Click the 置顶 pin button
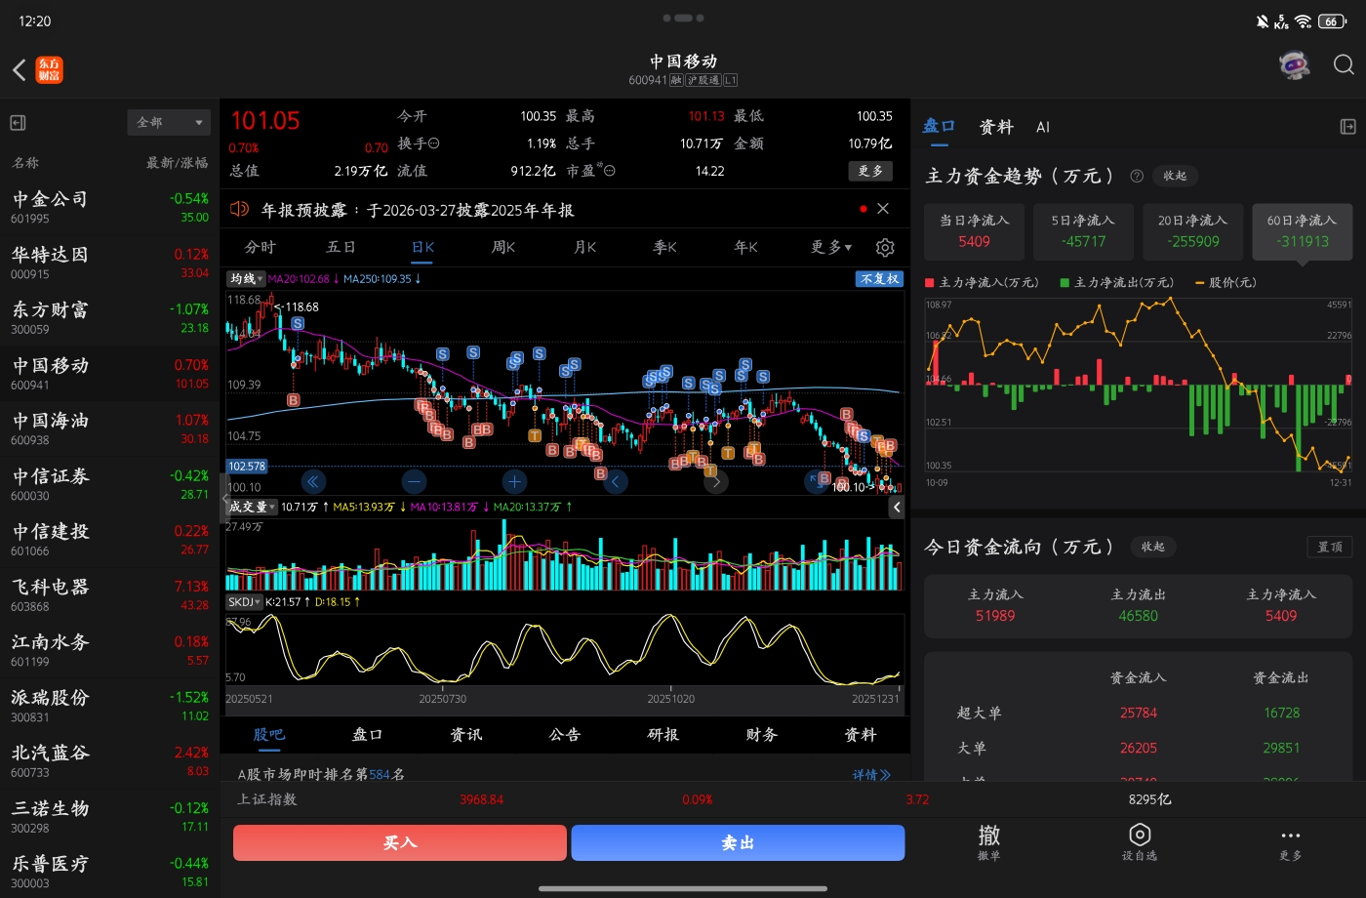This screenshot has height=898, width=1366. pyautogui.click(x=1330, y=547)
